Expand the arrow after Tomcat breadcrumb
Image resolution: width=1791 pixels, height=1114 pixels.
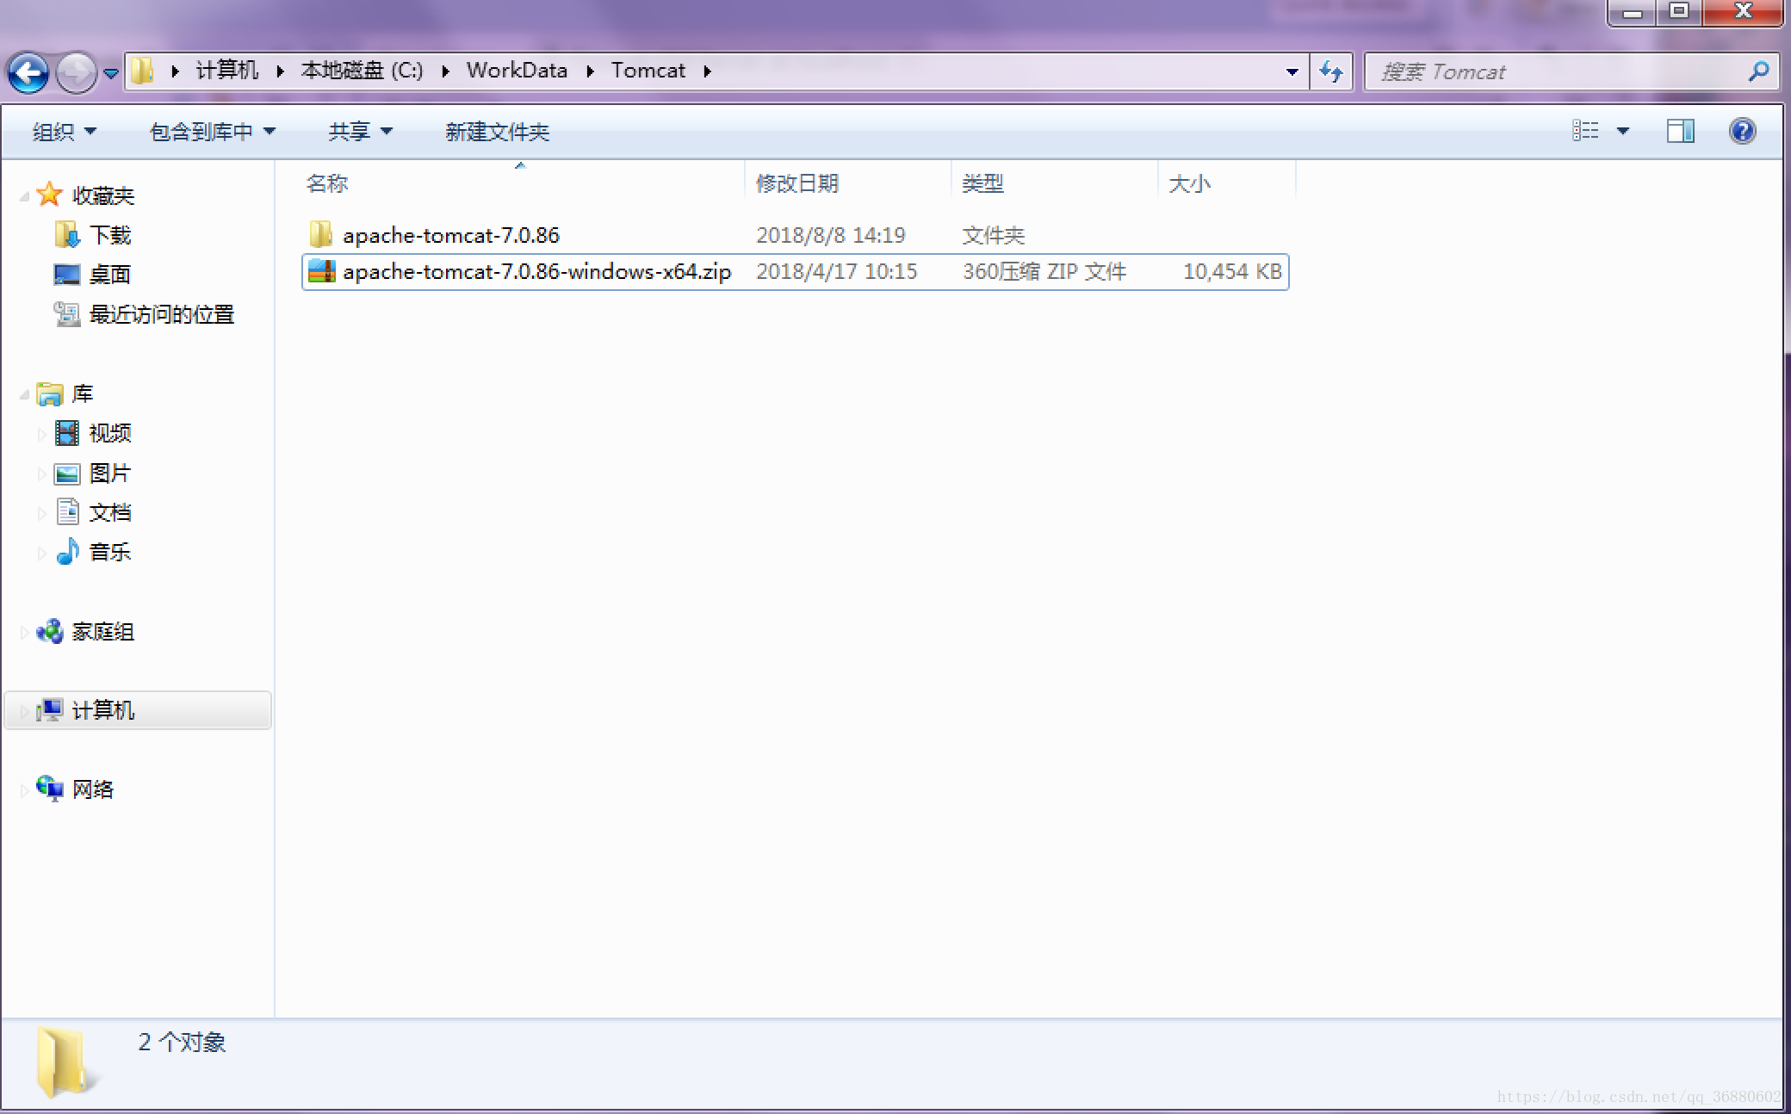(x=707, y=71)
